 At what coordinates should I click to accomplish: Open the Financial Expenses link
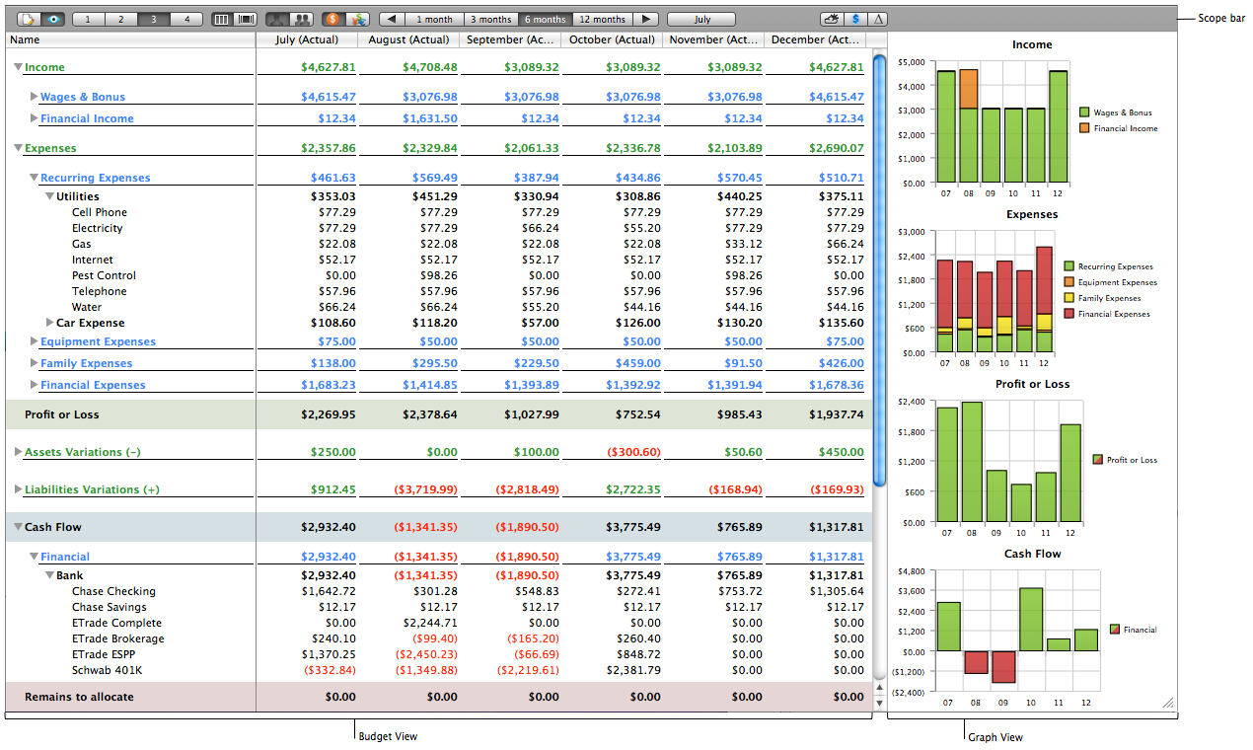coord(93,385)
